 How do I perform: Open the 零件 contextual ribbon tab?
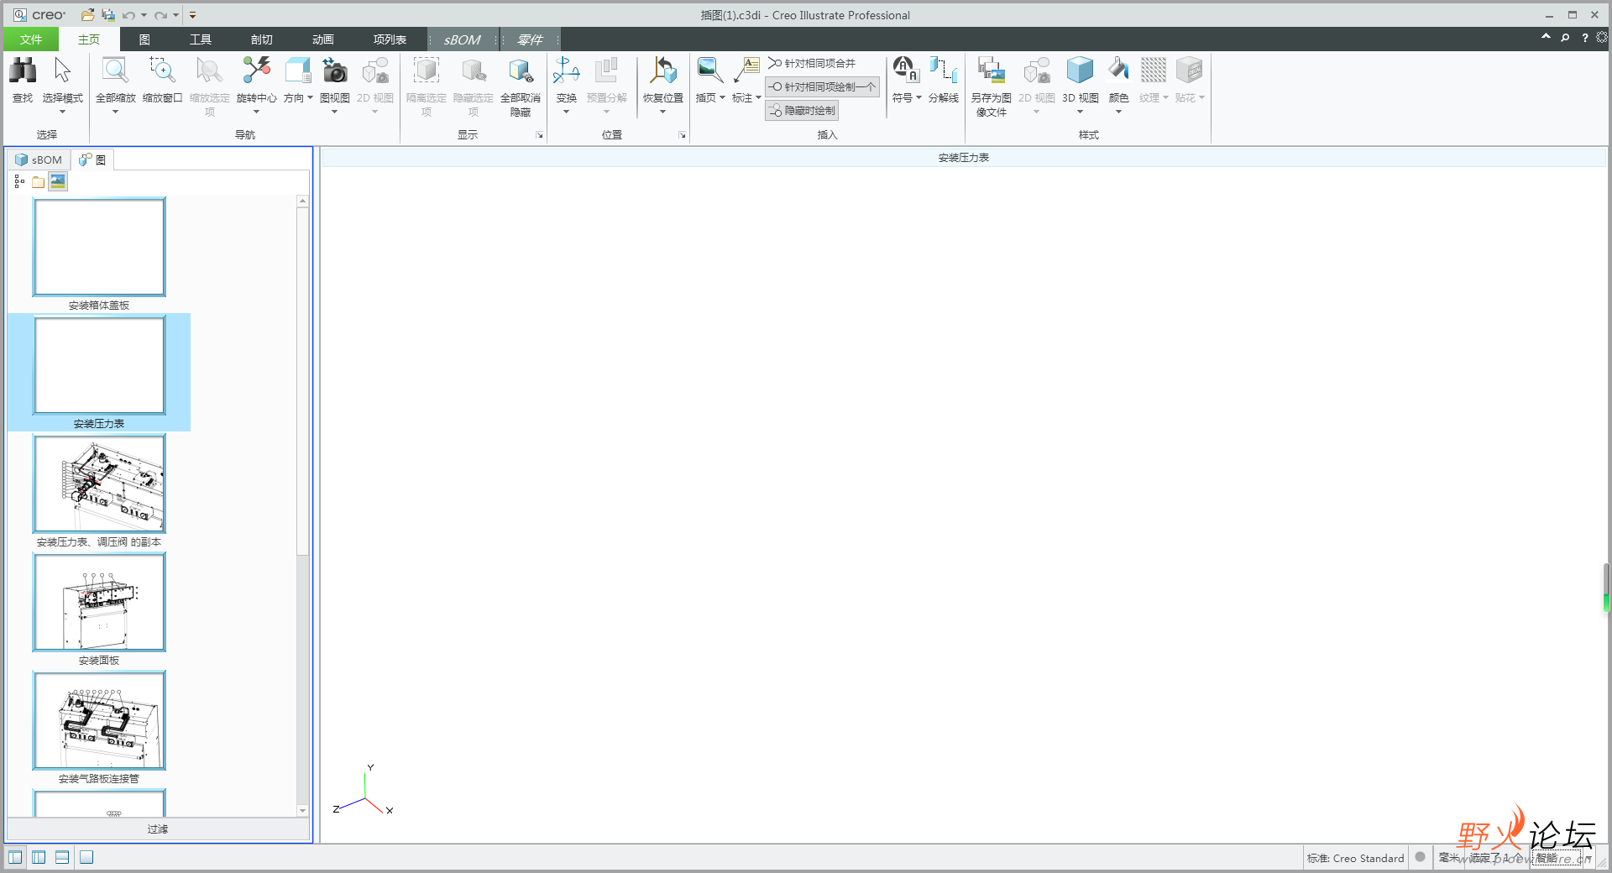(x=530, y=39)
